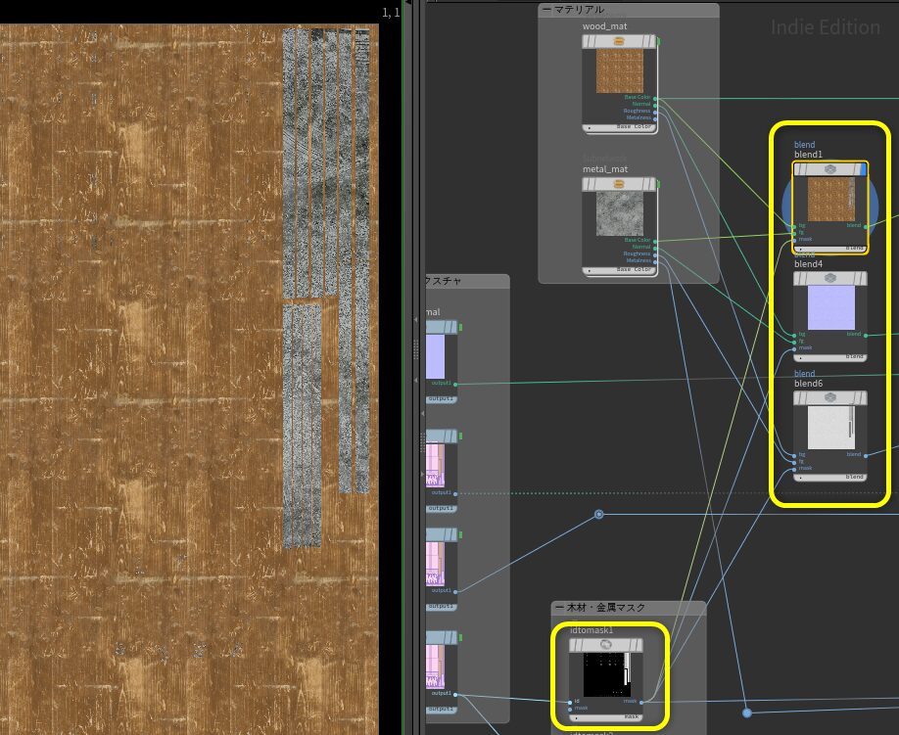
Task: Click the metal_mat texture thumbnail
Action: [x=618, y=213]
